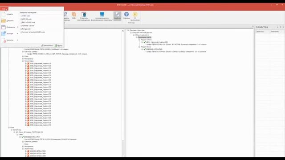
Task: Click the blue monitor automatic structure icon
Action: click(102, 14)
